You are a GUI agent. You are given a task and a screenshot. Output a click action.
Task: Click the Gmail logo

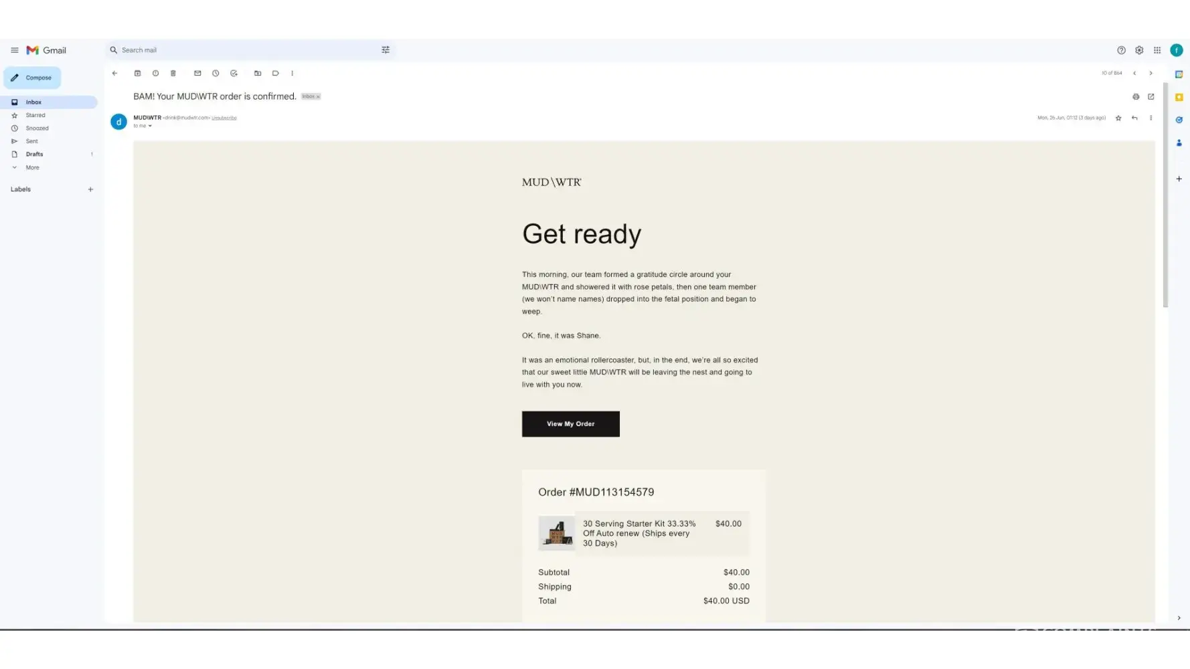point(46,50)
